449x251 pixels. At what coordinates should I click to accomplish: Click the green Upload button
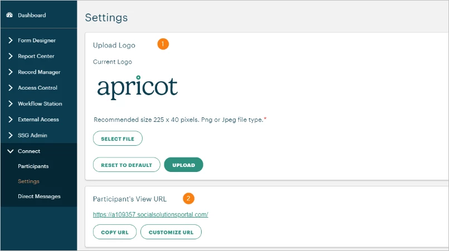tap(183, 165)
